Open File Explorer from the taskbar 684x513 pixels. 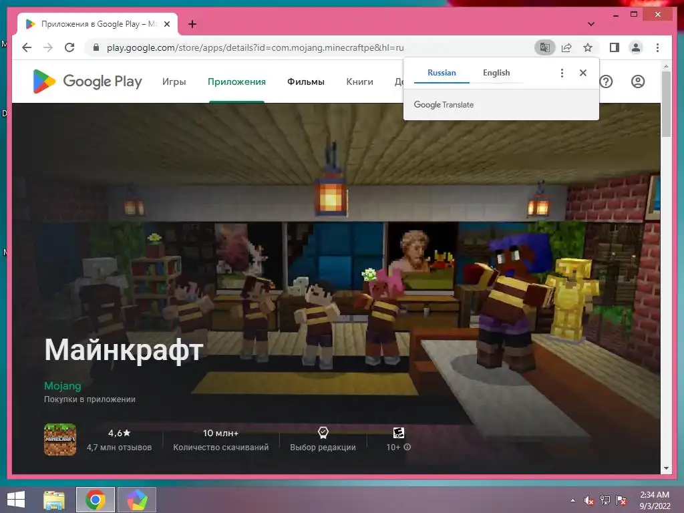pos(54,500)
